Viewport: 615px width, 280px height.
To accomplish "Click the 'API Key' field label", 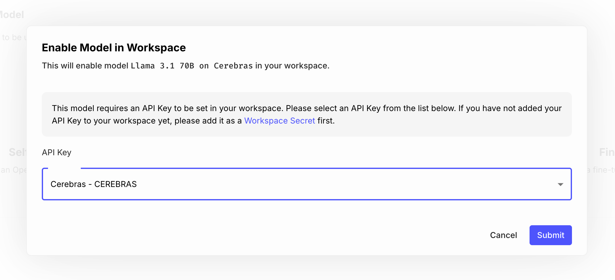I will click(57, 152).
